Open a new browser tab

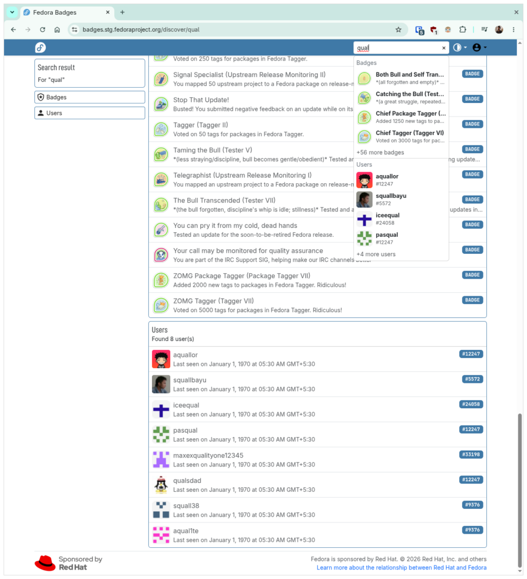[x=122, y=12]
